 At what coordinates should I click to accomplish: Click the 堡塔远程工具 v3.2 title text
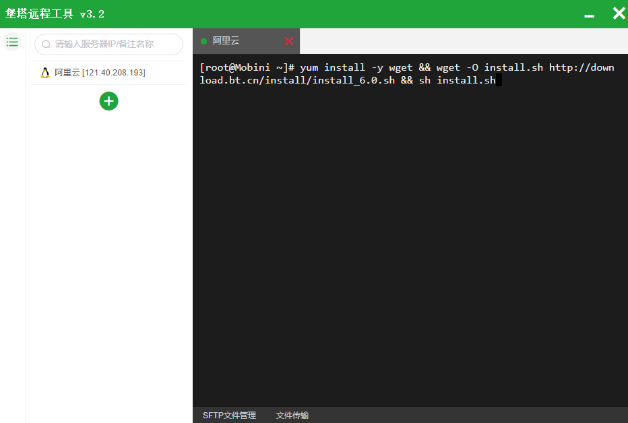[55, 14]
